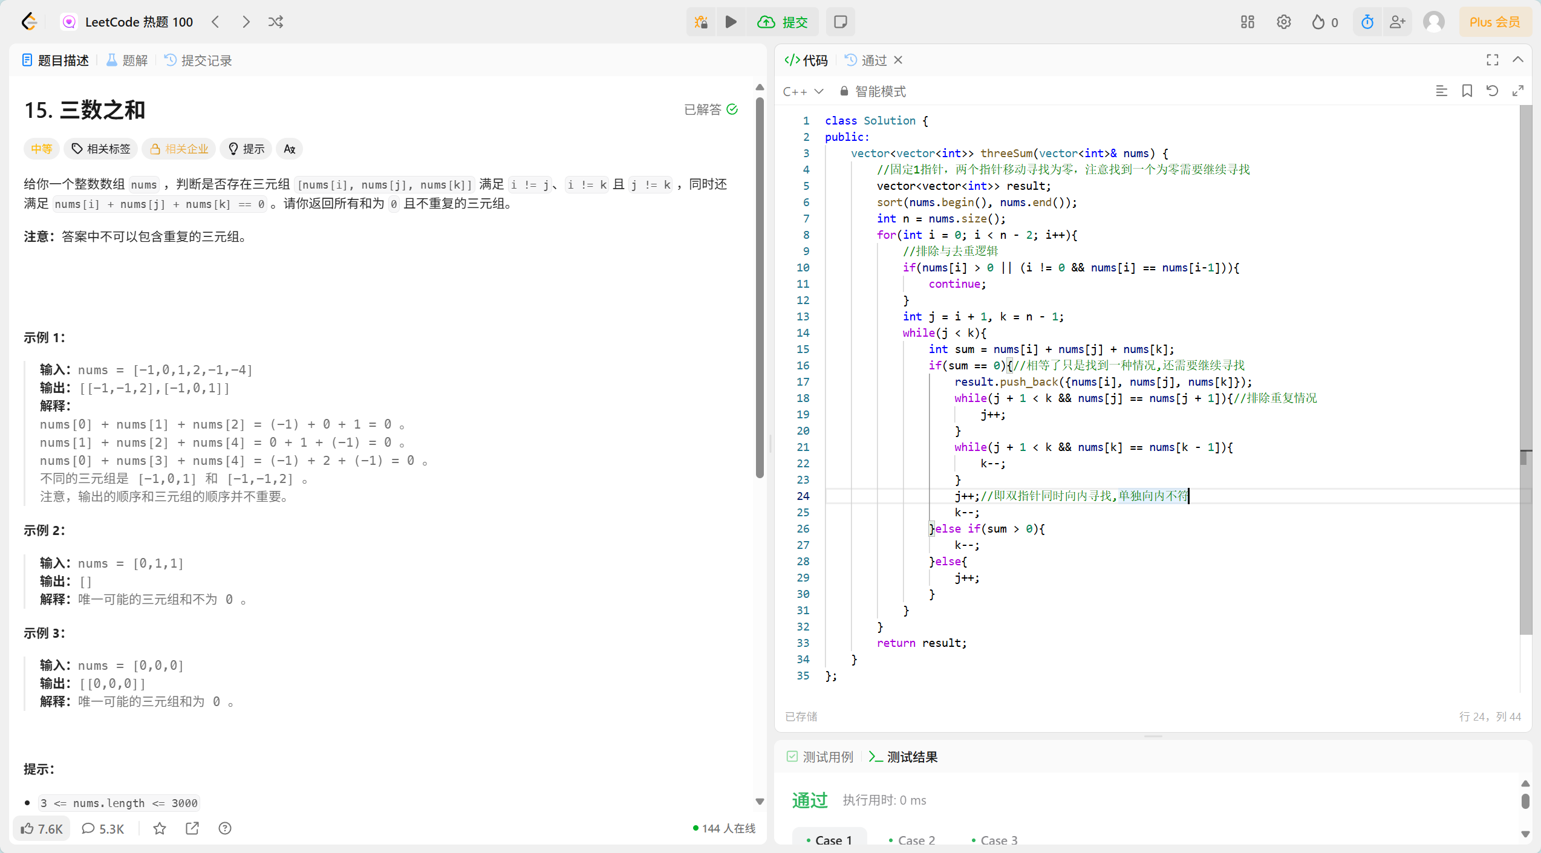Show the 提示 hint
The image size is (1541, 853).
246,149
